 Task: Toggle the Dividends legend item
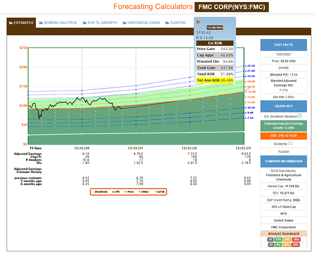tap(100, 192)
